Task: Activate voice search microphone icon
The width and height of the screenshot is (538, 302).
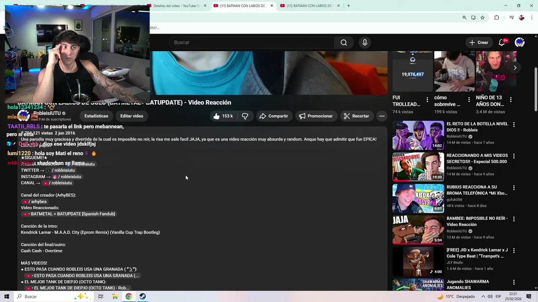Action: coord(364,42)
